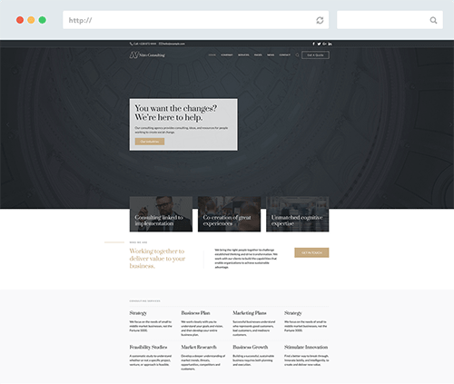Click the Get In Touch button
The height and width of the screenshot is (384, 454).
click(x=311, y=252)
